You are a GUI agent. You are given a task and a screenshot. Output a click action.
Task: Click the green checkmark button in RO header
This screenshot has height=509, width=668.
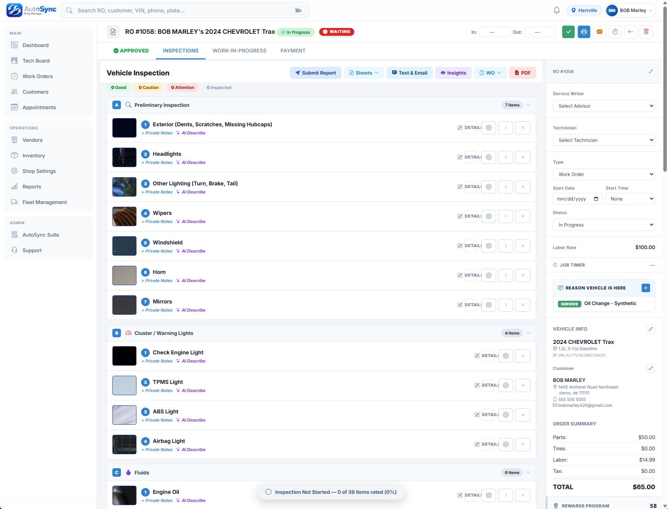point(568,32)
